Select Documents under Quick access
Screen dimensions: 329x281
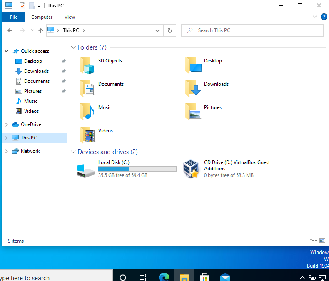click(37, 81)
